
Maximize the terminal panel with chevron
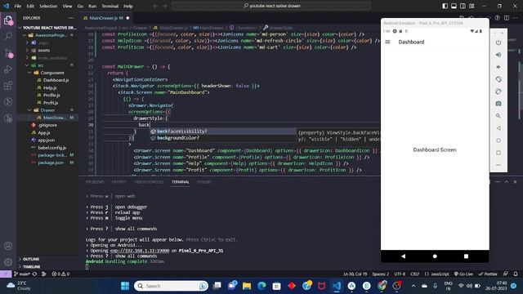click(507, 182)
